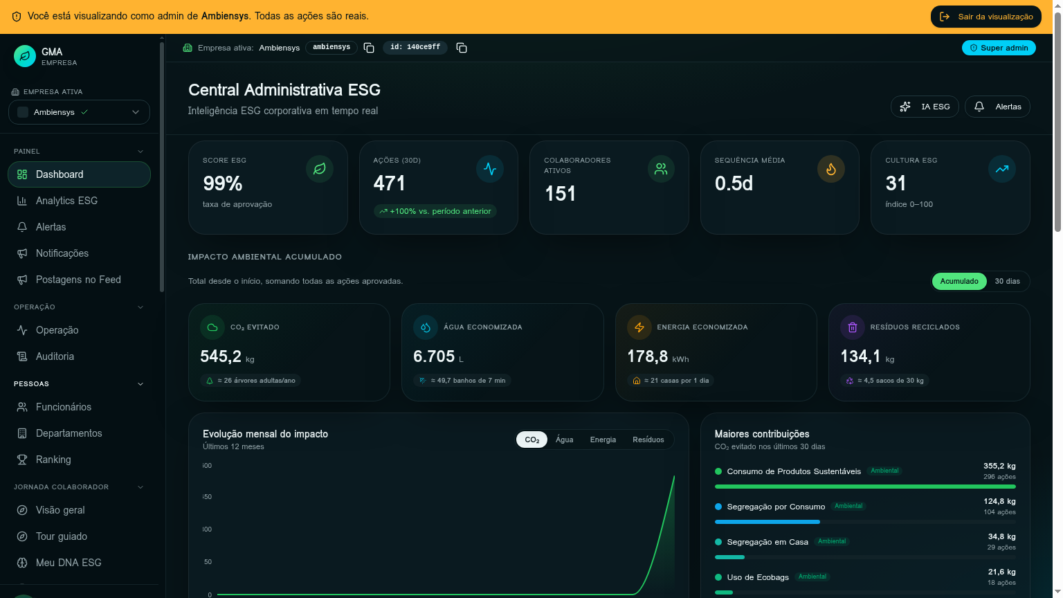Click the 99% Score ESG value
The height and width of the screenshot is (598, 1063).
coord(223,183)
